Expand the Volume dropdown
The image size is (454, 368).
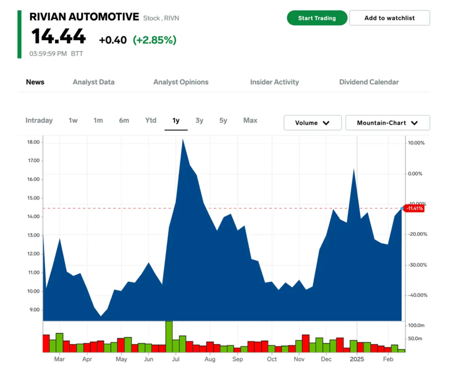click(312, 123)
